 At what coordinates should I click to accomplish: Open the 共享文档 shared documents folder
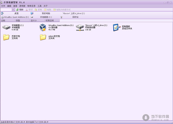click(6, 37)
